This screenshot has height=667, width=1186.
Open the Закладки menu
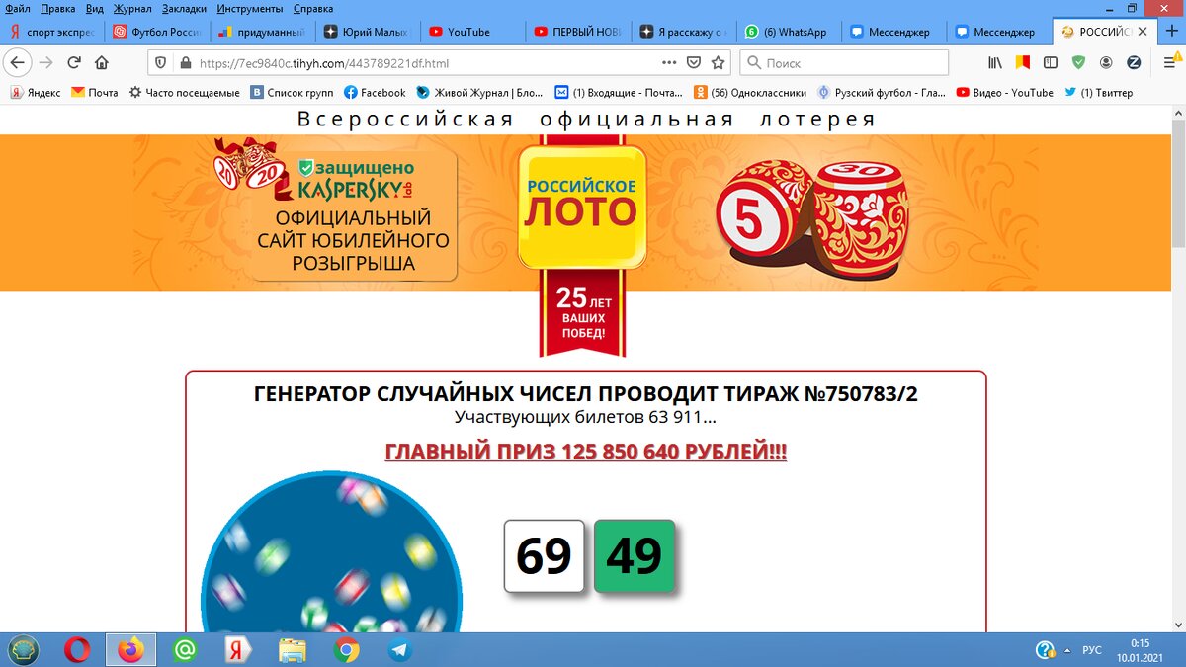pos(184,8)
